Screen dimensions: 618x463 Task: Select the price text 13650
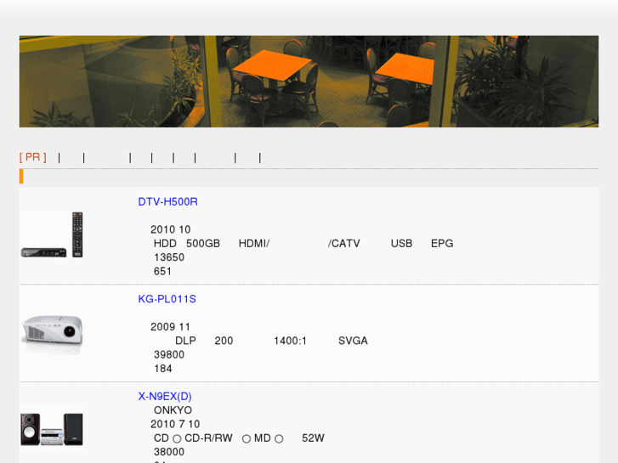point(169,257)
